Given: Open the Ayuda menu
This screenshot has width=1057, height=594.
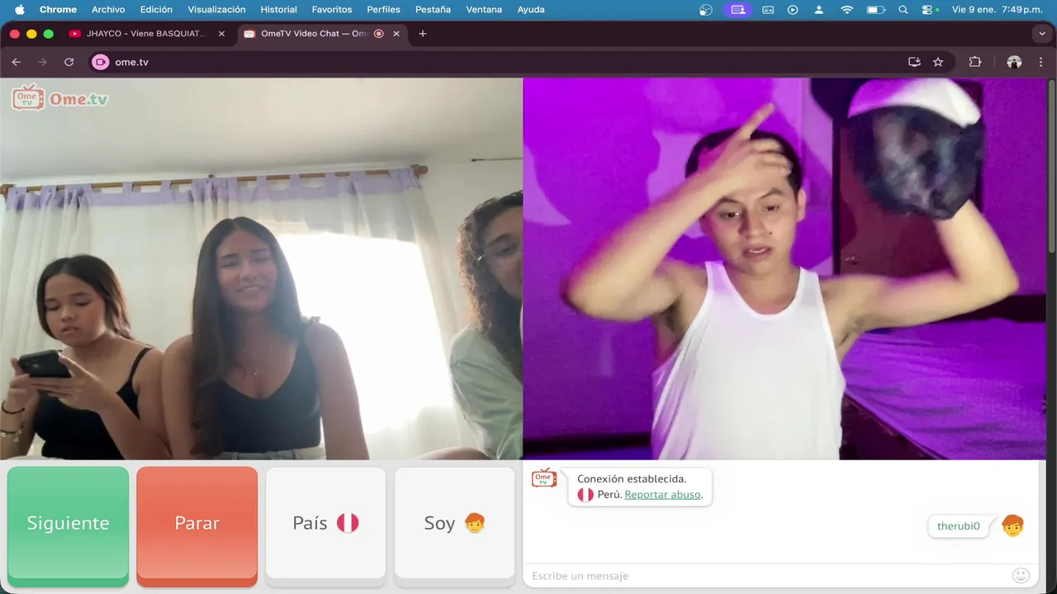Looking at the screenshot, I should click(x=531, y=10).
